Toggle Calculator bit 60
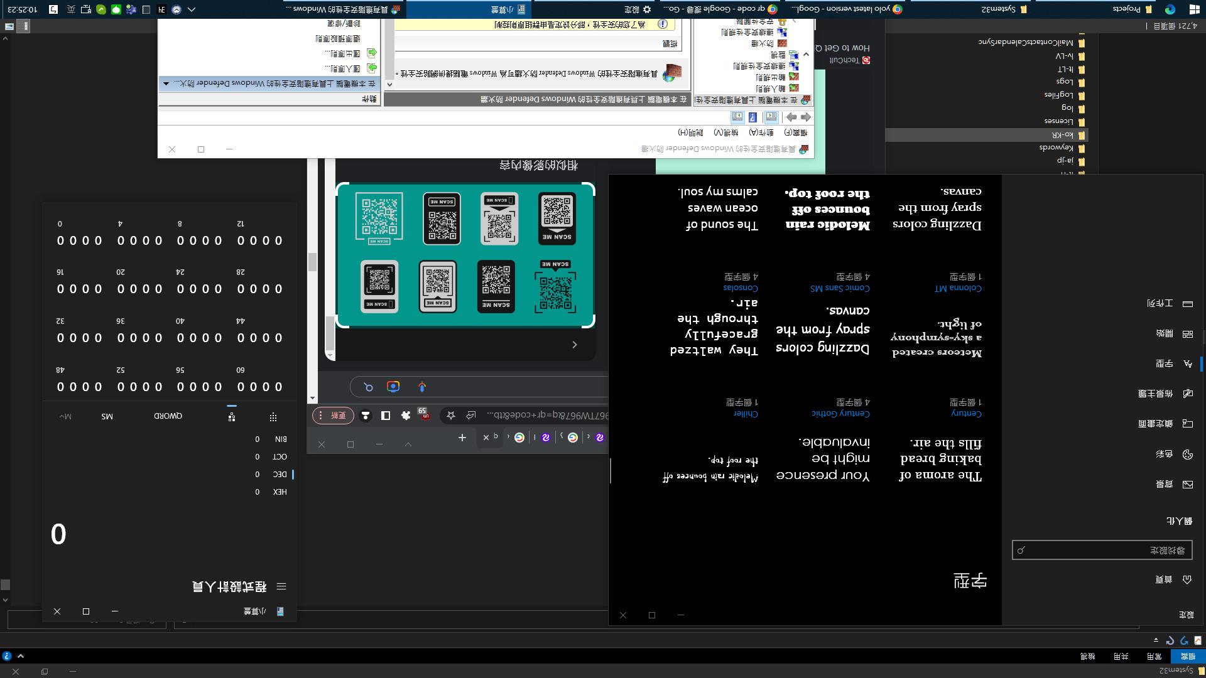1206x678 pixels. click(241, 387)
